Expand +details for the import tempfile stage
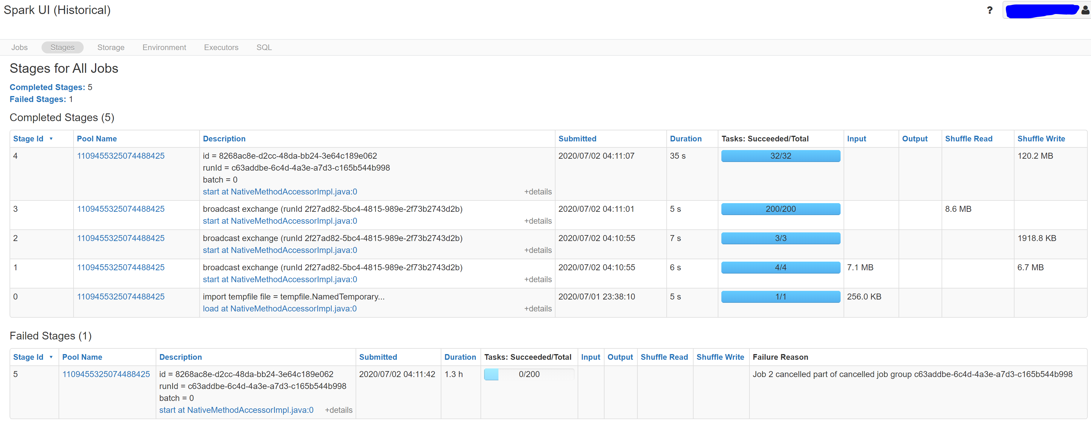 [x=538, y=309]
